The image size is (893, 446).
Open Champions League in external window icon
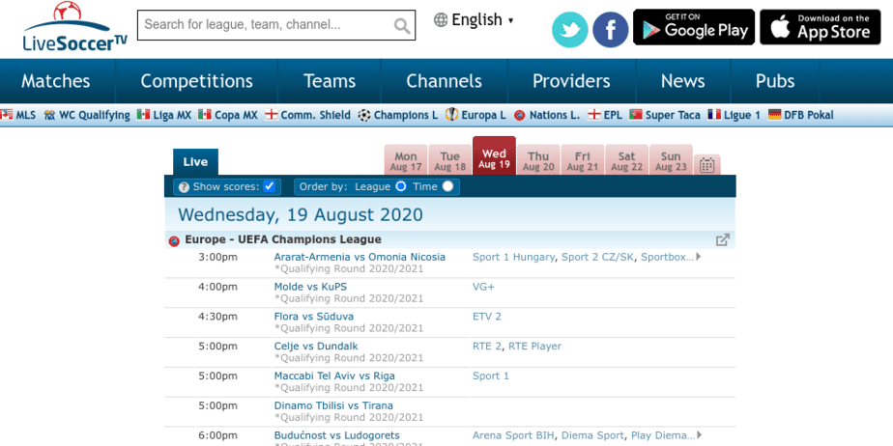722,240
